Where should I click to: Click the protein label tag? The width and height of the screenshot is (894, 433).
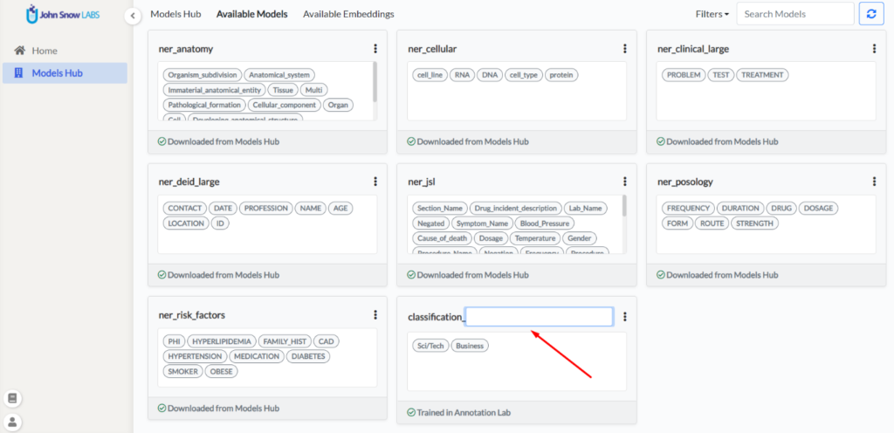point(561,74)
